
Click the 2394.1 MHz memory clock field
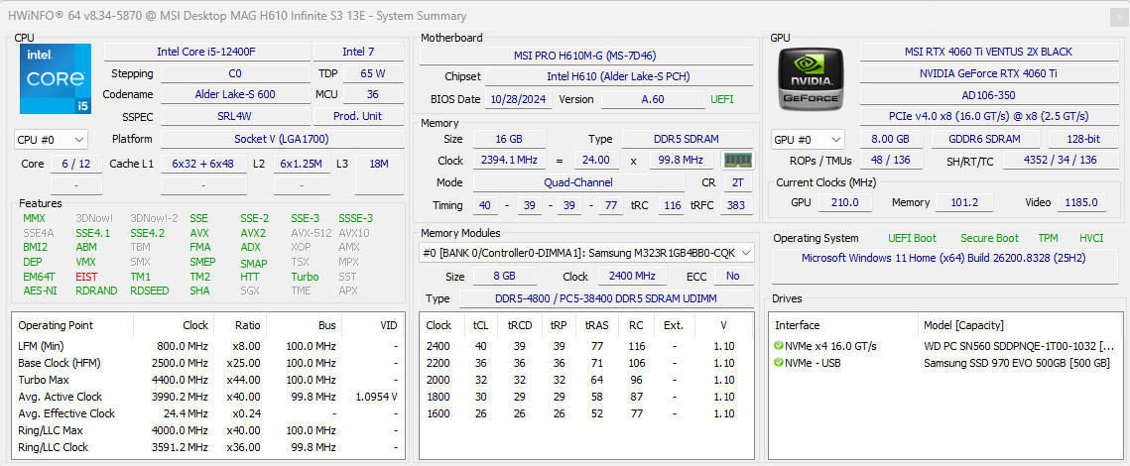(509, 160)
